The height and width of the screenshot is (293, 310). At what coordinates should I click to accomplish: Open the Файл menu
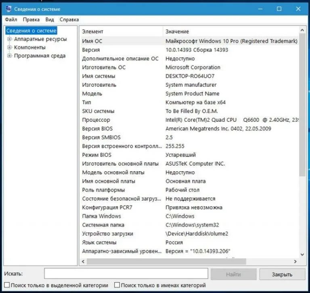pos(11,19)
